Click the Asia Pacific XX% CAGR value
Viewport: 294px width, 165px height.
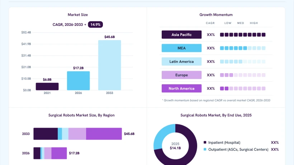[211, 35]
